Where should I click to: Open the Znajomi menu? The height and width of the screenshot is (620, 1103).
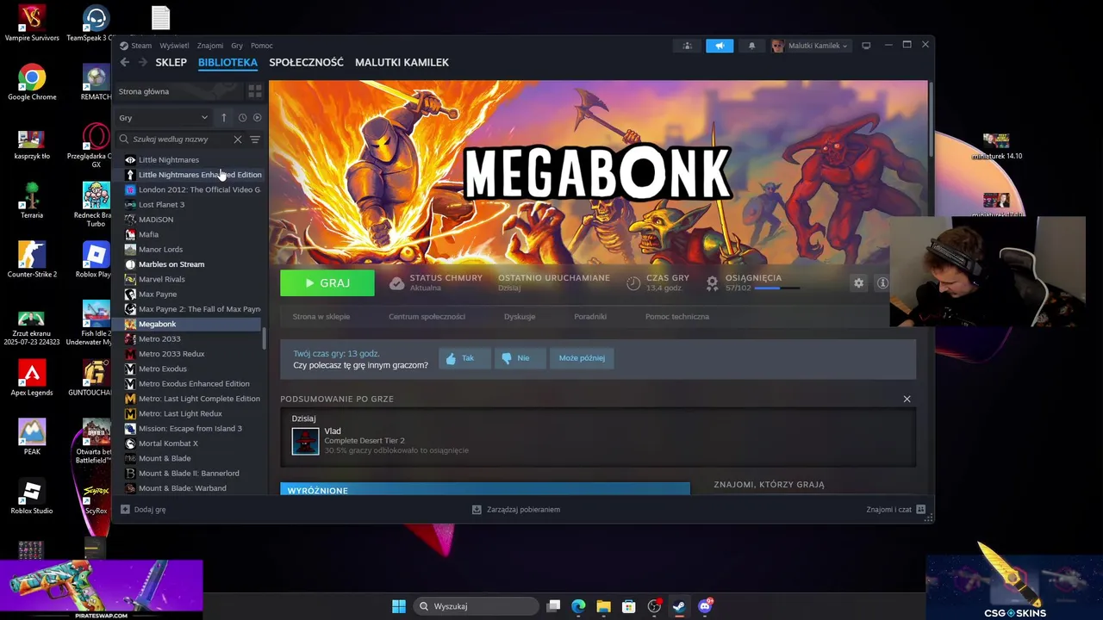[x=209, y=46]
